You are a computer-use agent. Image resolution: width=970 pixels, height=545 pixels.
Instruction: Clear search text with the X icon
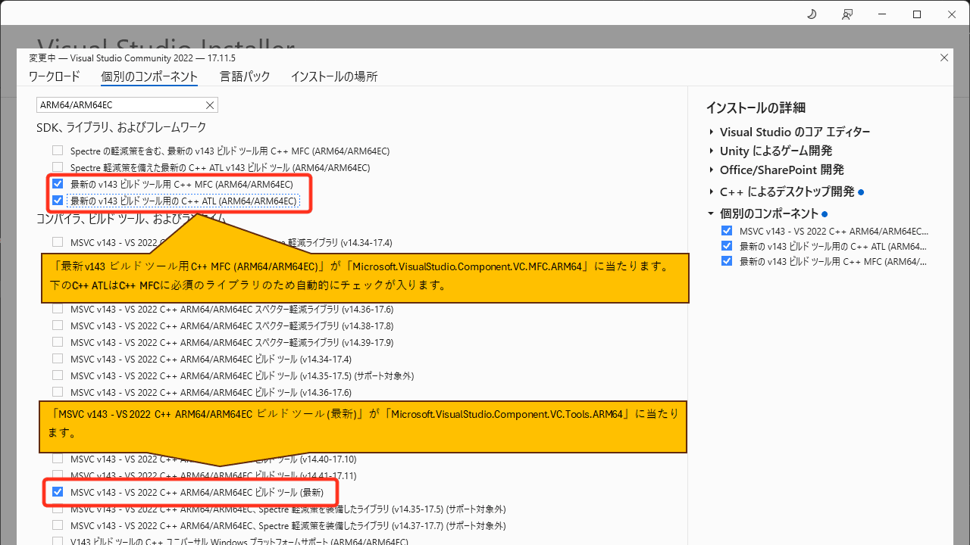click(210, 104)
